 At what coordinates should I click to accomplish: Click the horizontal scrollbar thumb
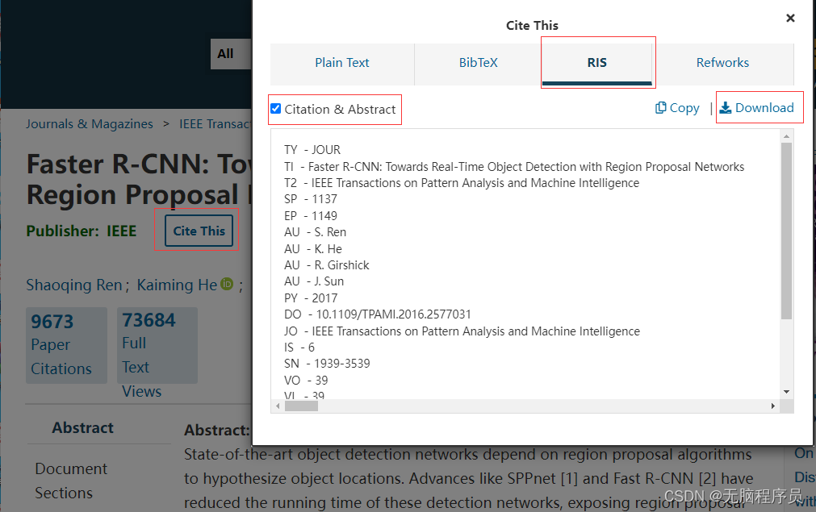pyautogui.click(x=301, y=406)
